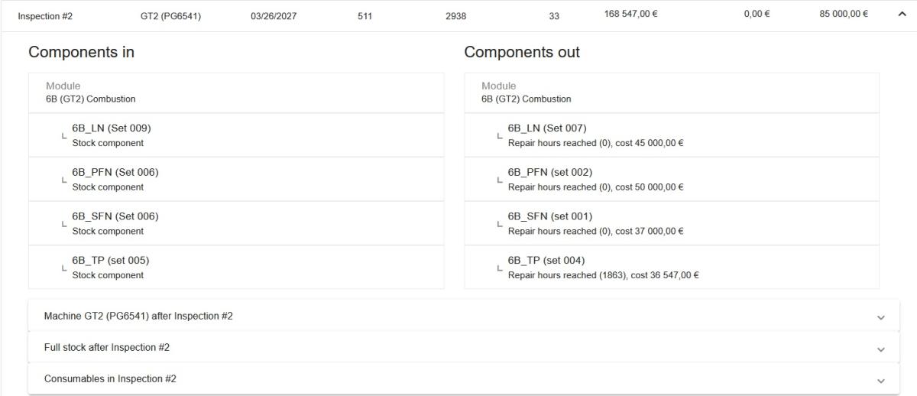Image resolution: width=917 pixels, height=396 pixels.
Task: Click 6B_TP (set 004) components out item
Action: coord(547,267)
